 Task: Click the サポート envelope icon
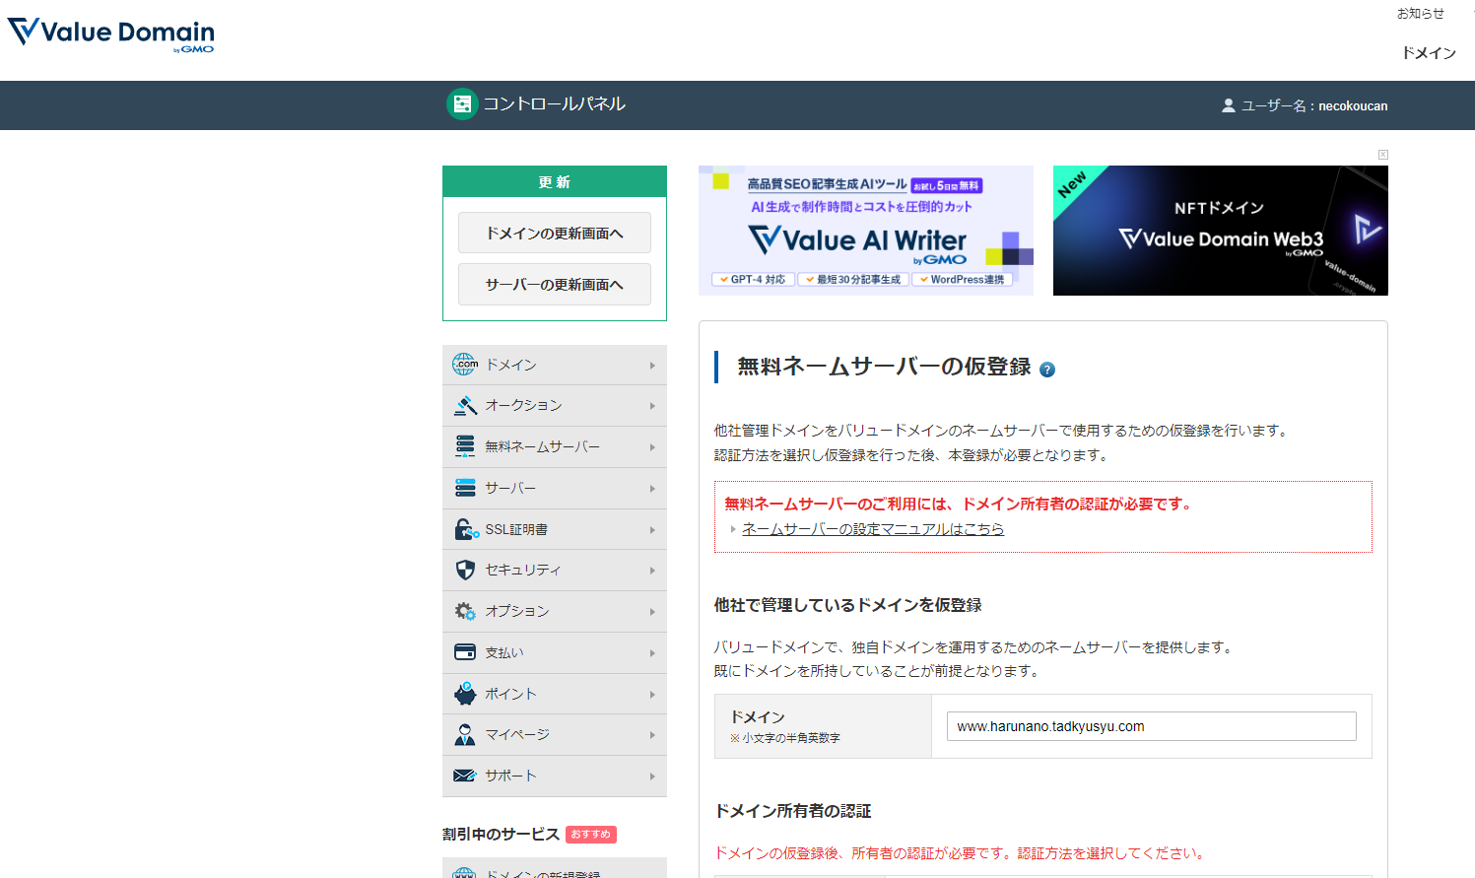click(465, 776)
